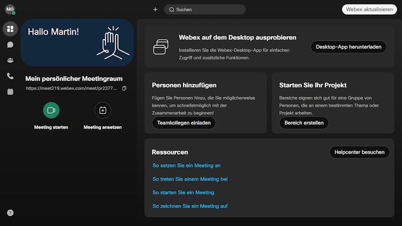
Task: Click the Starten Sie Ihr Projekt heading
Action: pyautogui.click(x=313, y=85)
